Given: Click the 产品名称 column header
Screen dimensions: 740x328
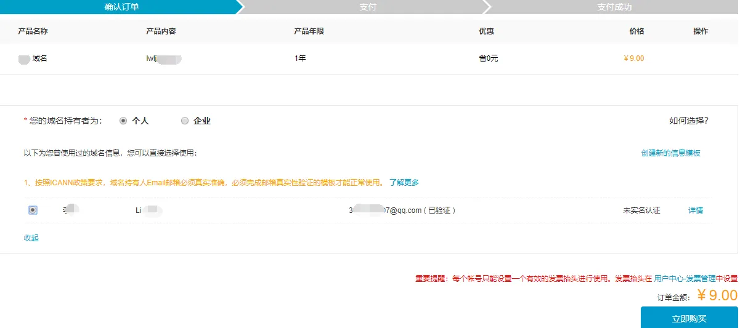Looking at the screenshot, I should click(x=33, y=31).
